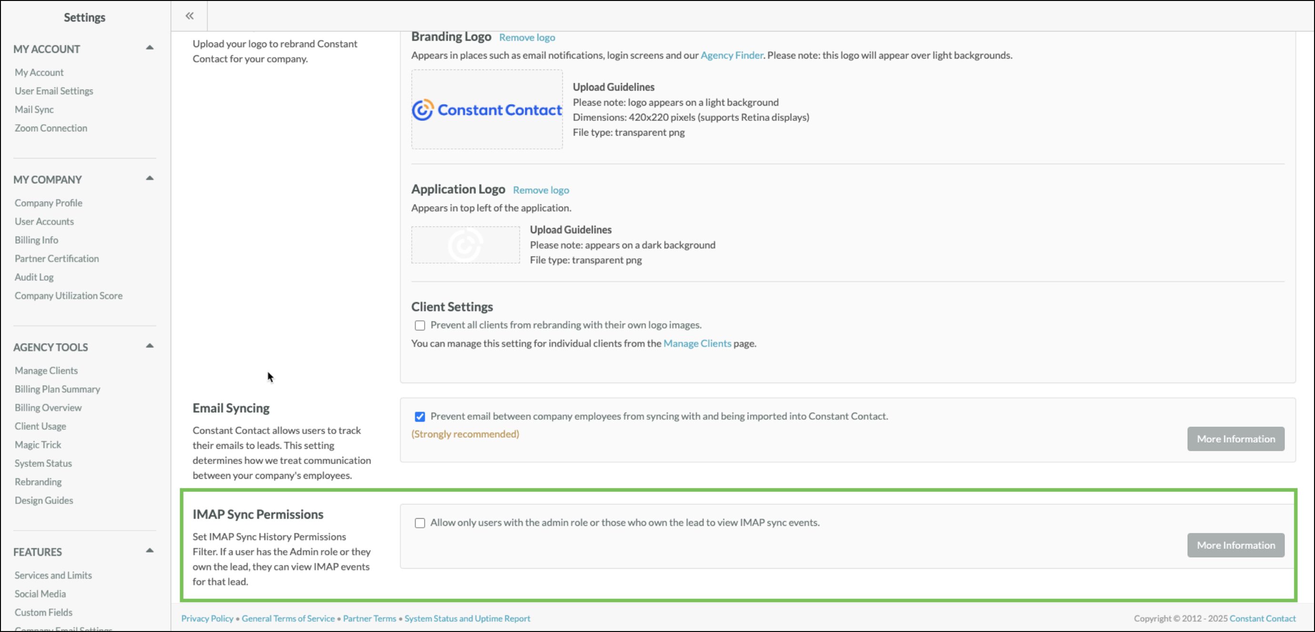Open Magic Trick page

(x=38, y=445)
